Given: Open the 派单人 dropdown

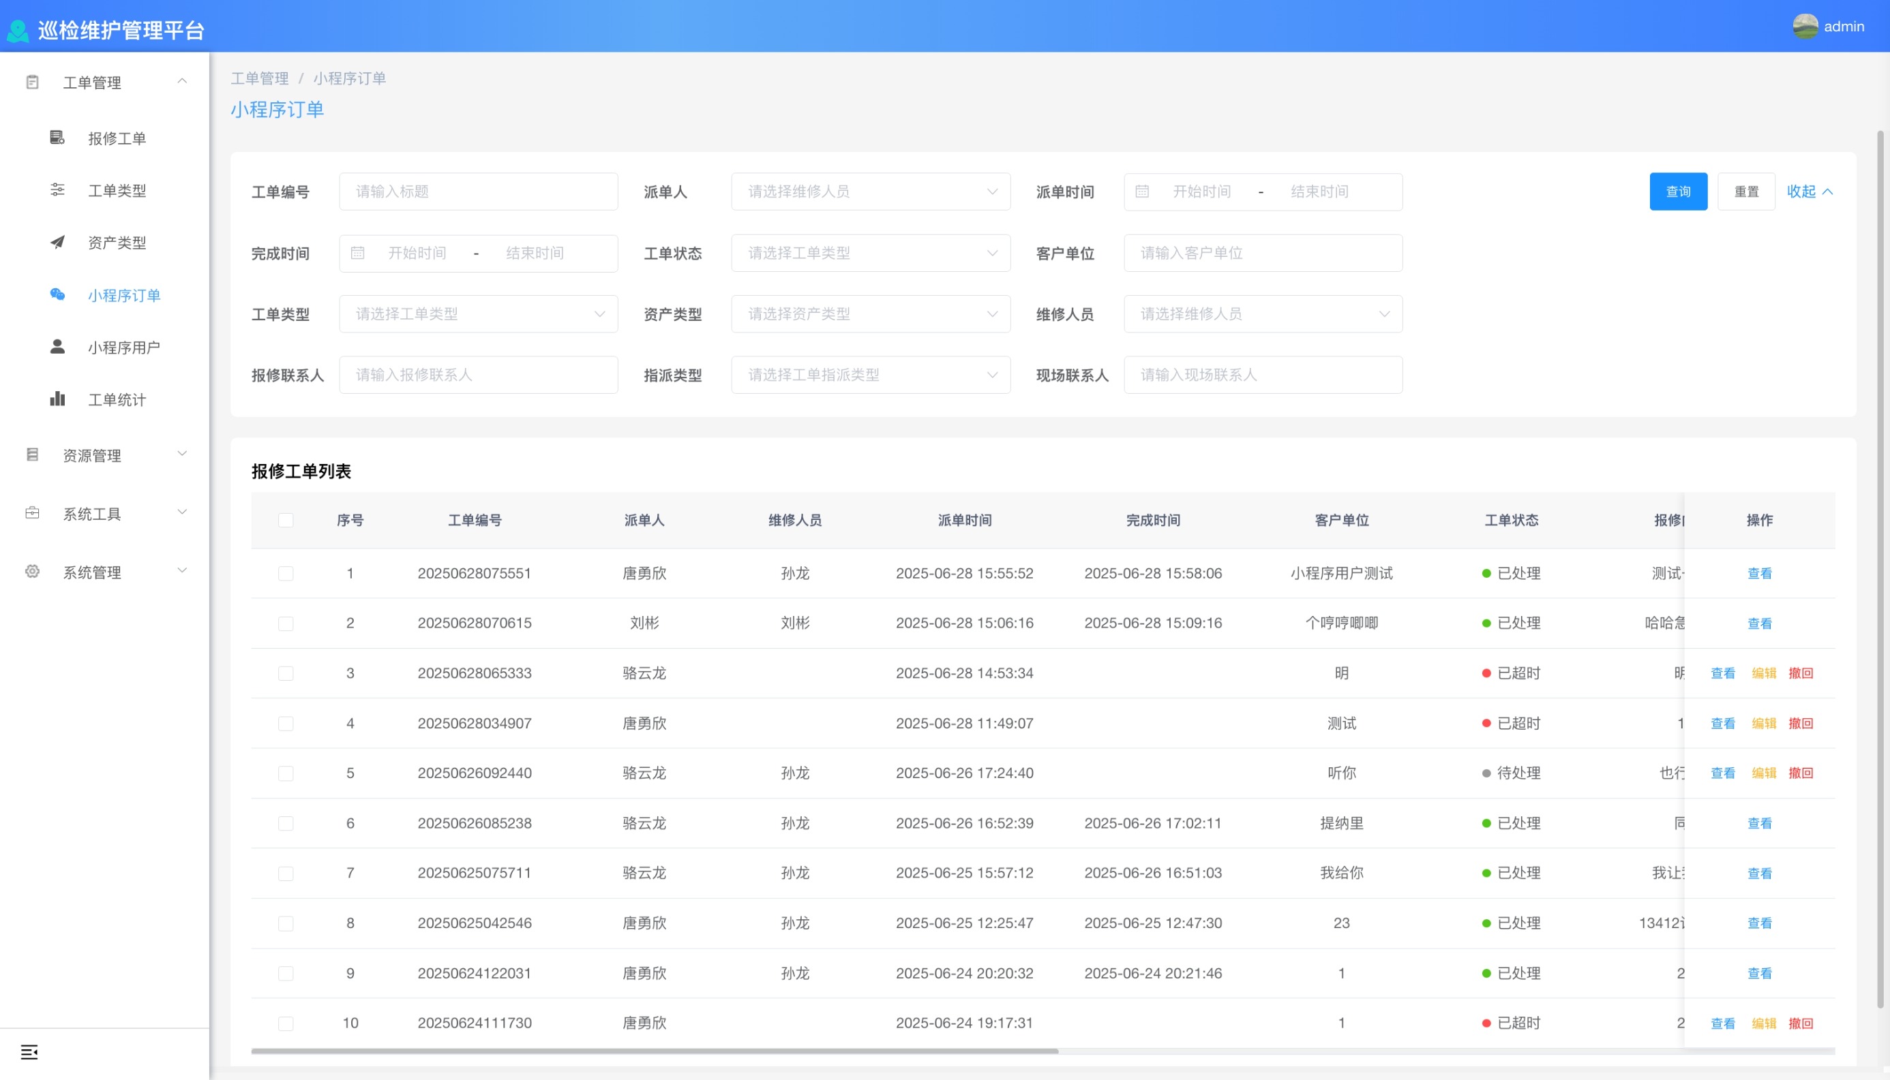Looking at the screenshot, I should click(870, 191).
